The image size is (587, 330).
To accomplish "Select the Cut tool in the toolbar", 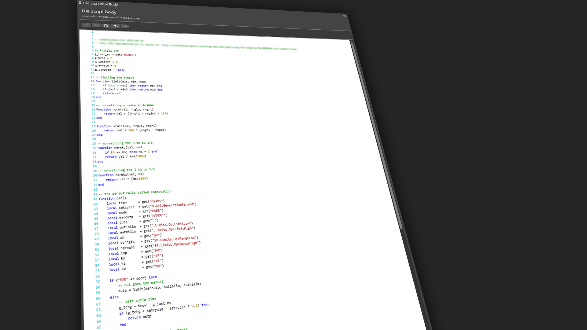I will [x=87, y=25].
